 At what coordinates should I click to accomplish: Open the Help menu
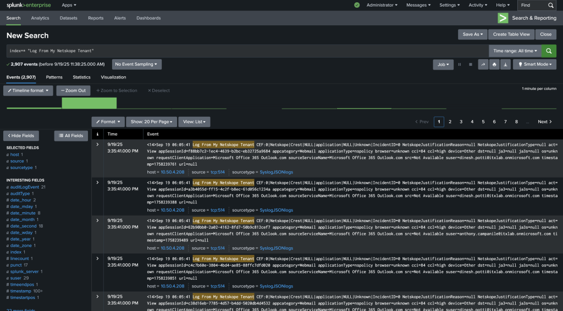[x=503, y=5]
